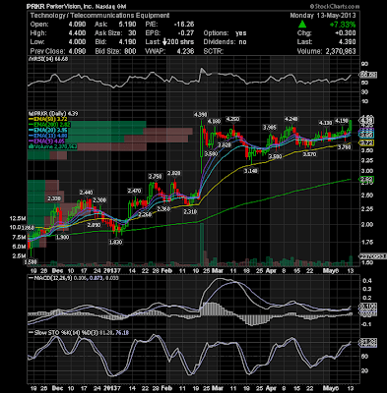Click the PRKR (Daily) 4.39 legend label
Viewport: 387px width, 393px height.
(x=53, y=114)
